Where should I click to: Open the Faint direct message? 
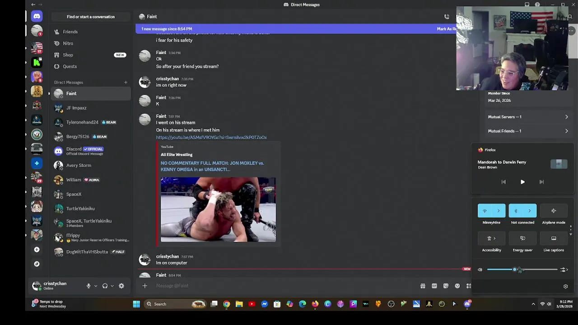coord(90,93)
